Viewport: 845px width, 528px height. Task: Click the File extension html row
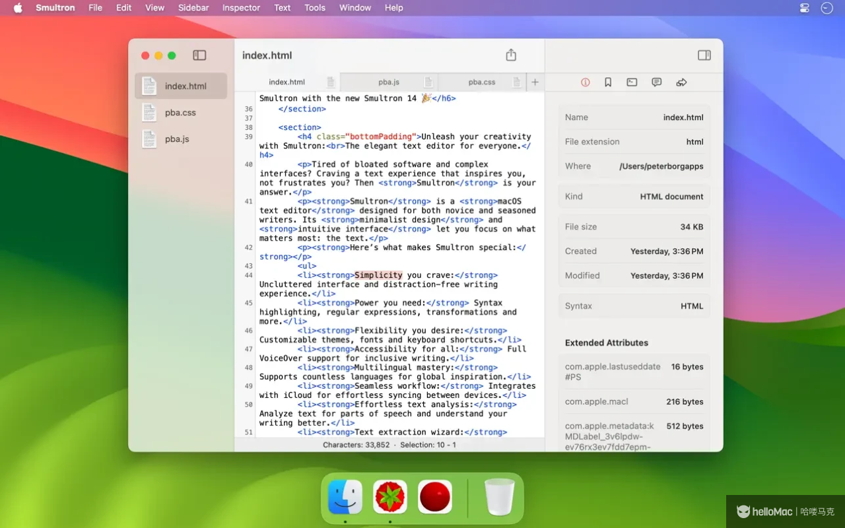pyautogui.click(x=634, y=142)
